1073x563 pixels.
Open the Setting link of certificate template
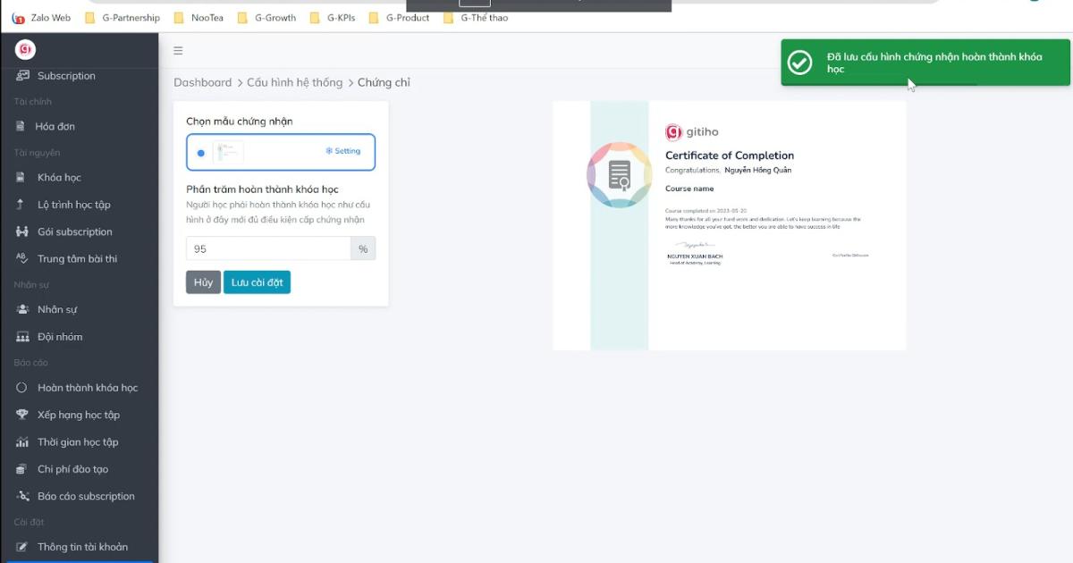point(342,151)
